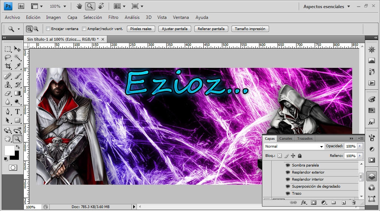The width and height of the screenshot is (380, 211).
Task: Select the Blur tool
Action: [x=8, y=102]
